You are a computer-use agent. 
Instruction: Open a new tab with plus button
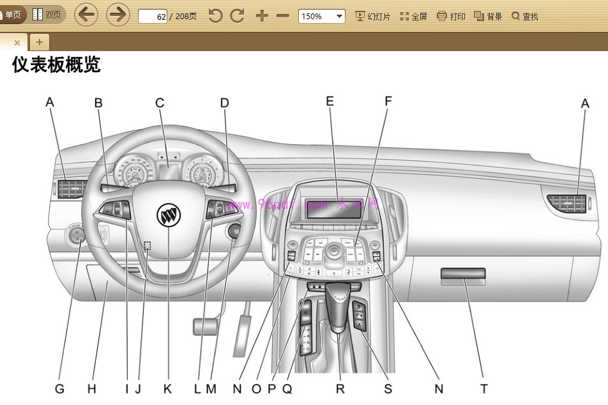(x=39, y=42)
